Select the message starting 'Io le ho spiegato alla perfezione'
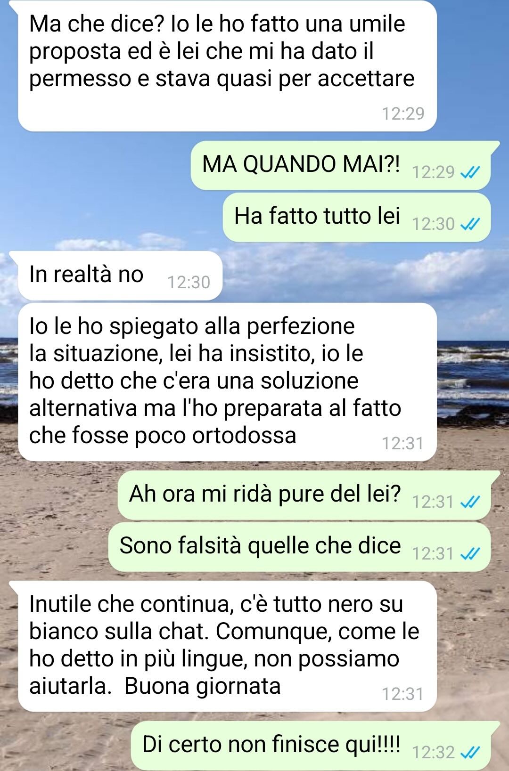 (227, 382)
